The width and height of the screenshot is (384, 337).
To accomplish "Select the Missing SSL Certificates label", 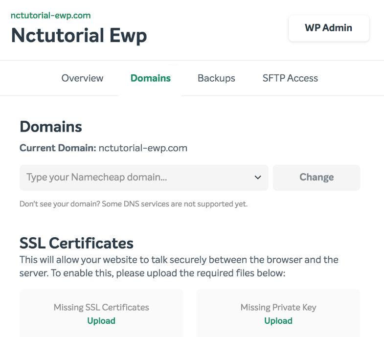I will [x=101, y=307].
